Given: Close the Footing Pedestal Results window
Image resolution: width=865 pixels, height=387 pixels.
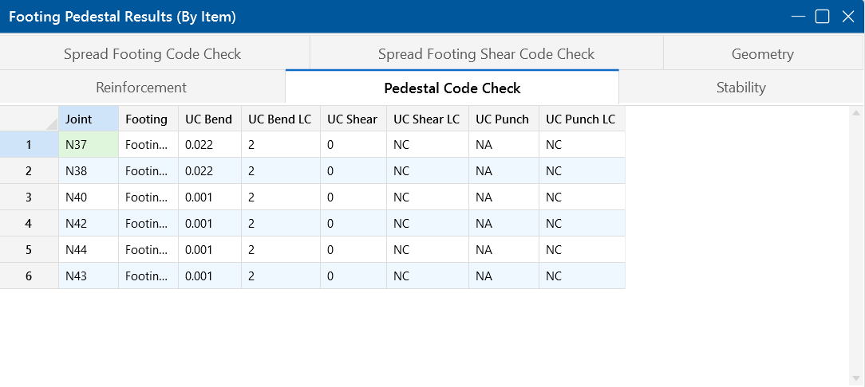Looking at the screenshot, I should [847, 17].
